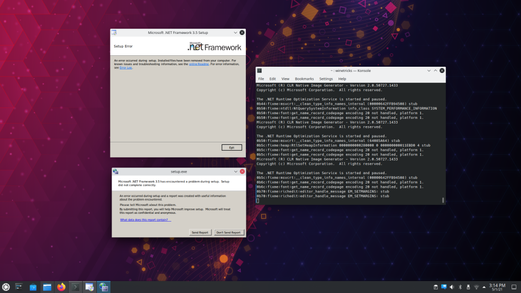Click the volume speaker tray icon
Screen dimensions: 521x293
[452, 287]
